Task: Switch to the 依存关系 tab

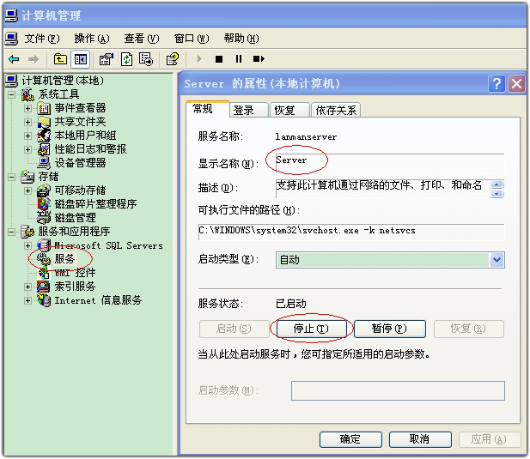Action: 336,110
